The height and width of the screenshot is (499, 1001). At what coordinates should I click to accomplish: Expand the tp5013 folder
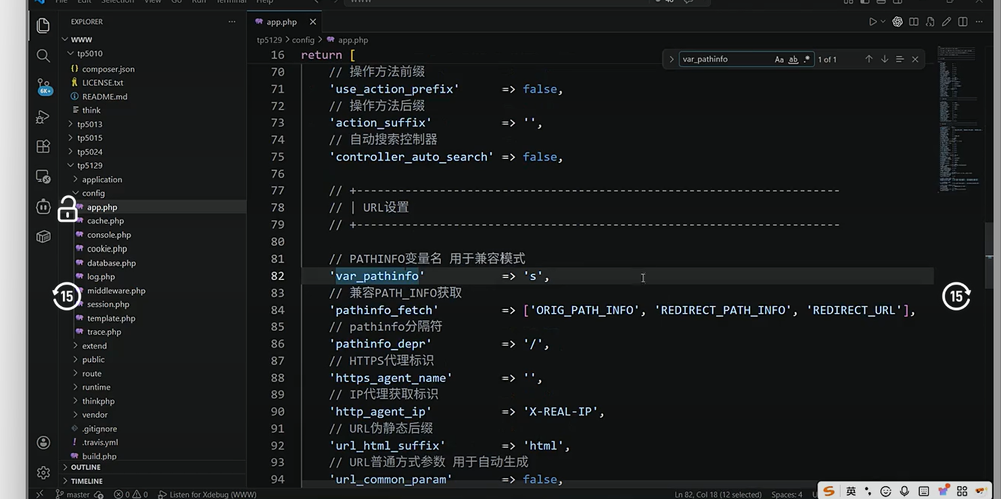pos(89,124)
